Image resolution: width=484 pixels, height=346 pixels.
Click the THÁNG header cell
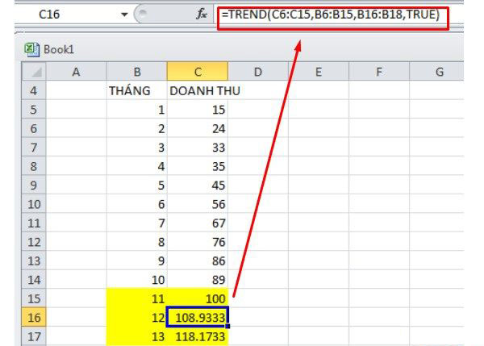(x=136, y=91)
